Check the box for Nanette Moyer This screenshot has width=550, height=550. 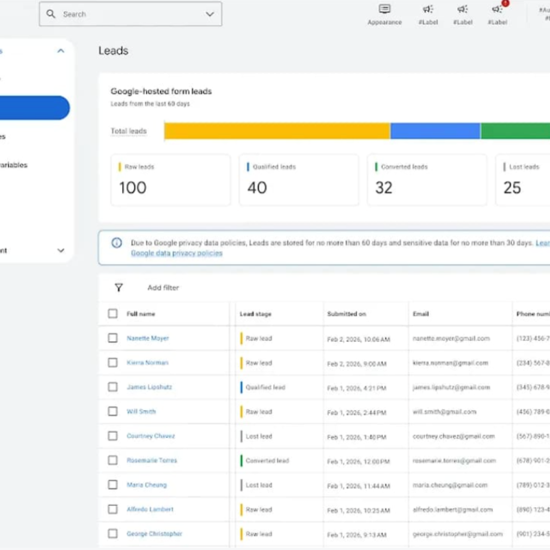pyautogui.click(x=112, y=338)
